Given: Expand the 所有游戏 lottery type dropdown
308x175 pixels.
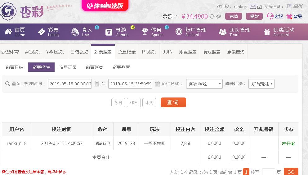Looking at the screenshot, I should [x=204, y=84].
